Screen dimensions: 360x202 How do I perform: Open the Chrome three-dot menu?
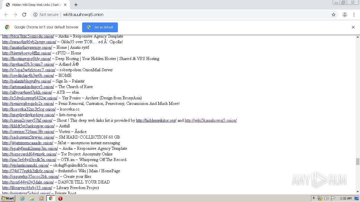coord(354,15)
